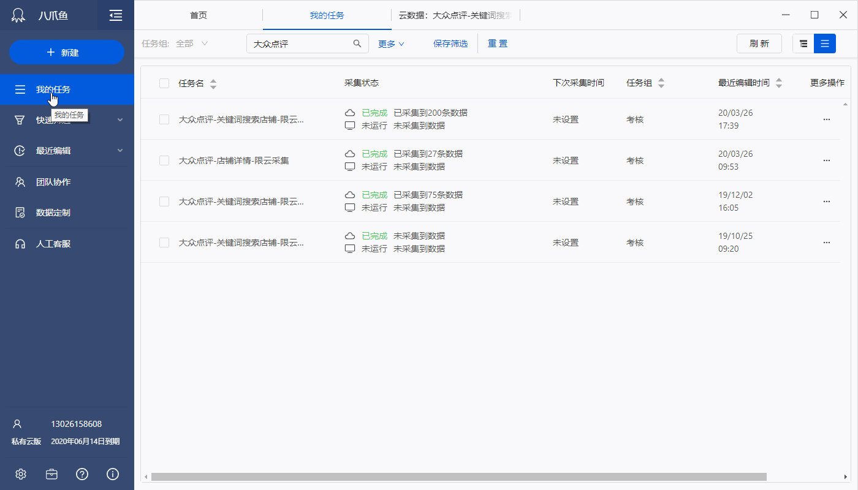Open more actions for the 16:05 task
This screenshot has height=490, width=858.
pyautogui.click(x=827, y=202)
